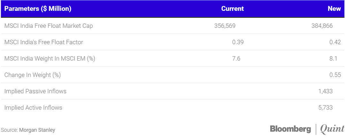Click MSCI India's Free Float Factor label
This screenshot has height=138, width=345.
[x=44, y=42]
